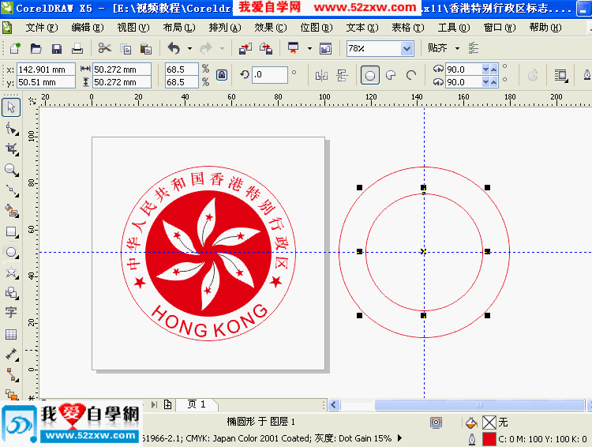Open the 文件 (File) menu
Image resolution: width=592 pixels, height=447 pixels.
(x=41, y=28)
